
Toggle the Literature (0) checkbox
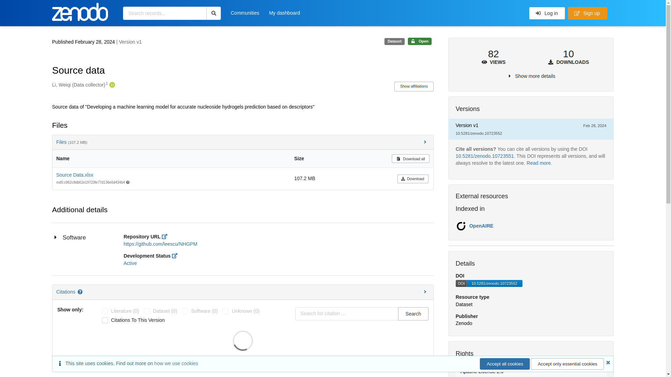click(x=105, y=311)
